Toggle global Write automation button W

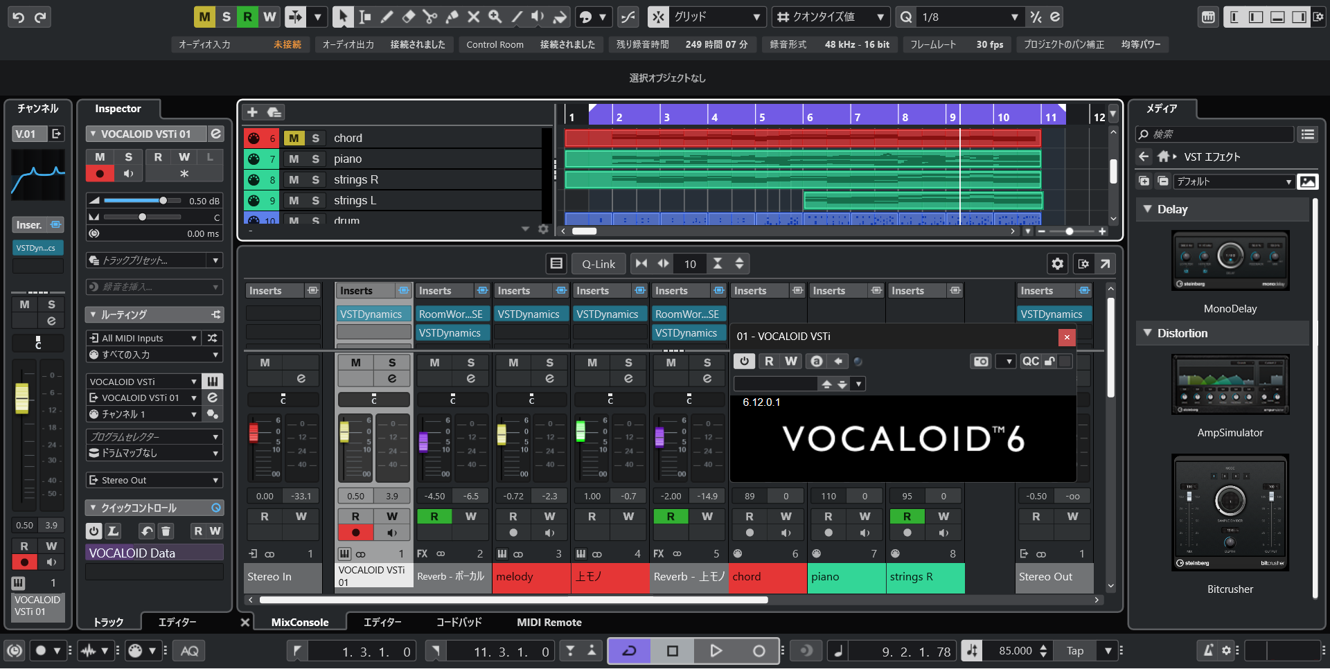click(269, 17)
